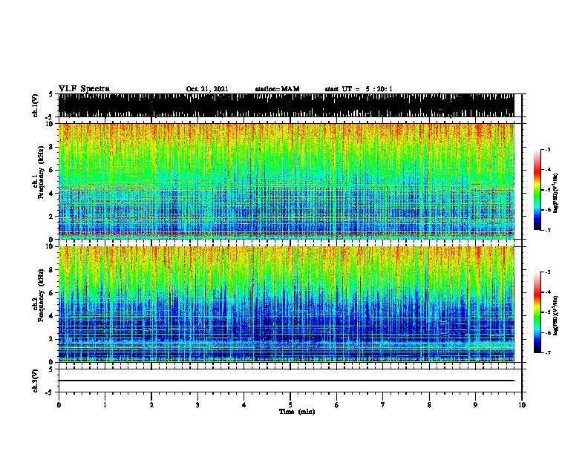Click the "ch.1(V)" waveform axis label

pyautogui.click(x=36, y=105)
